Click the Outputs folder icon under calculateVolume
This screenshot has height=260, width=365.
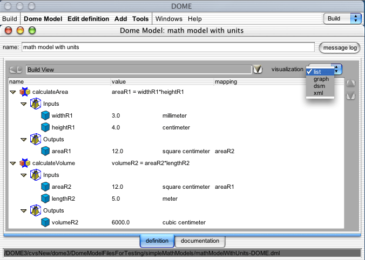point(36,210)
